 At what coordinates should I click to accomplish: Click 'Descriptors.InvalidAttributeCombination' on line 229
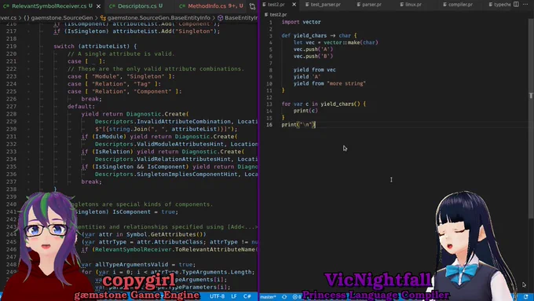pyautogui.click(x=163, y=121)
